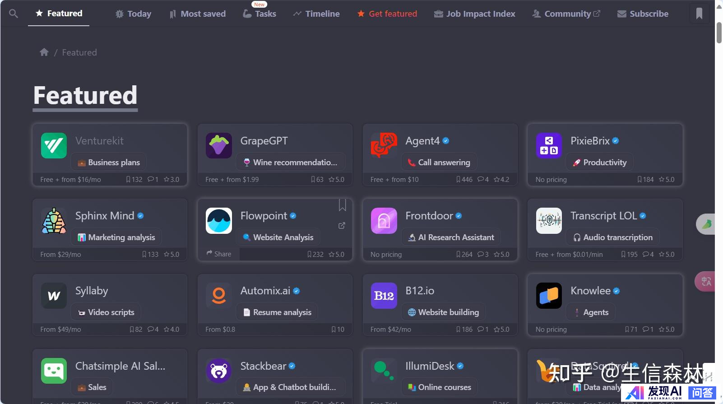This screenshot has height=404, width=723.
Task: Click Frontdoor comments count 3
Action: [x=483, y=254]
